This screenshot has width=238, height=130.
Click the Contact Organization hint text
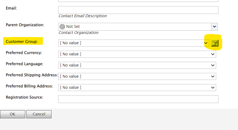tap(78, 33)
